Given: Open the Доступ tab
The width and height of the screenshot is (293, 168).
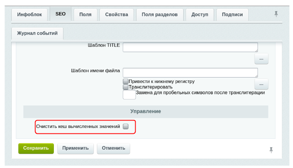Looking at the screenshot, I should (200, 15).
